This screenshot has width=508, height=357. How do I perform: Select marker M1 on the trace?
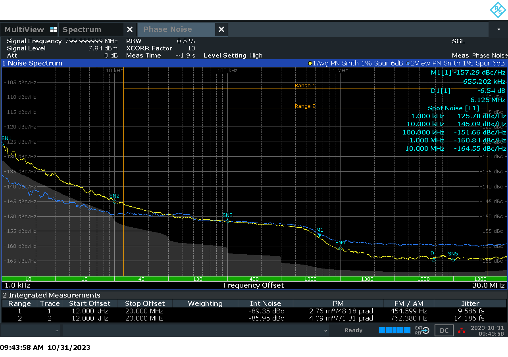coord(319,235)
